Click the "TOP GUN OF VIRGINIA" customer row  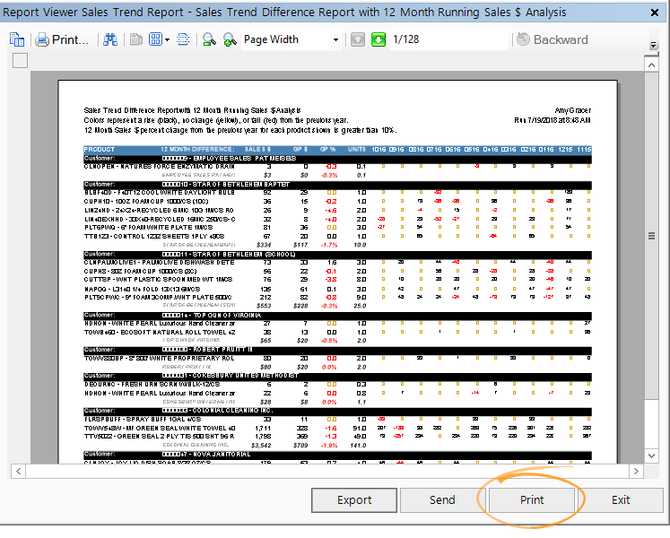337,316
